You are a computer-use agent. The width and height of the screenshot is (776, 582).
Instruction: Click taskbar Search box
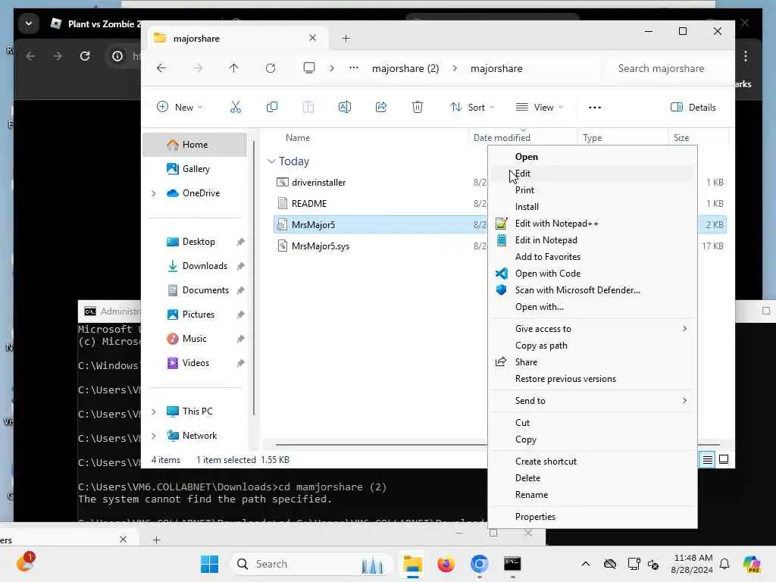(311, 564)
